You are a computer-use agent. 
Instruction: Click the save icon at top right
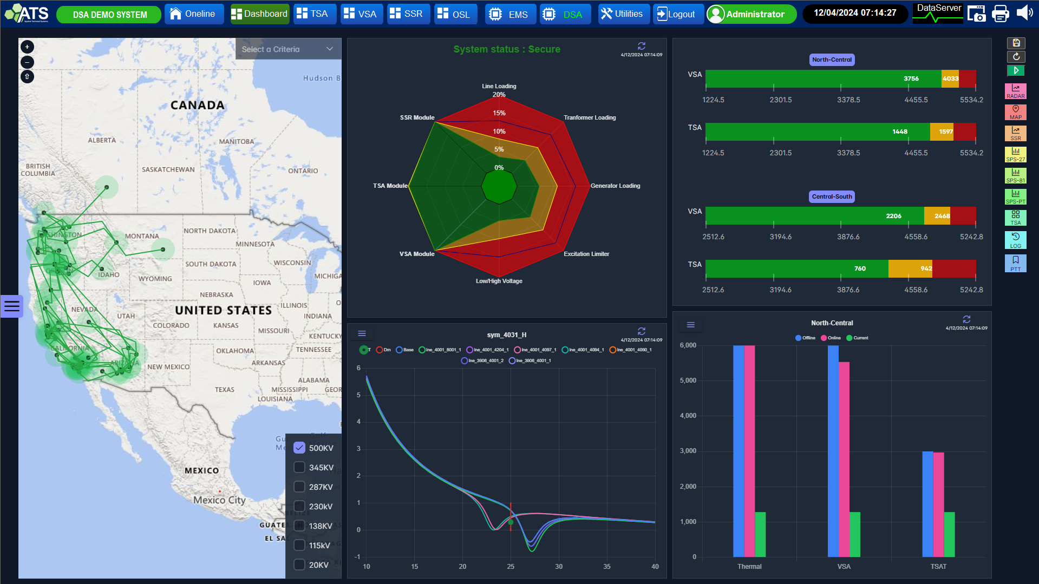click(1016, 43)
